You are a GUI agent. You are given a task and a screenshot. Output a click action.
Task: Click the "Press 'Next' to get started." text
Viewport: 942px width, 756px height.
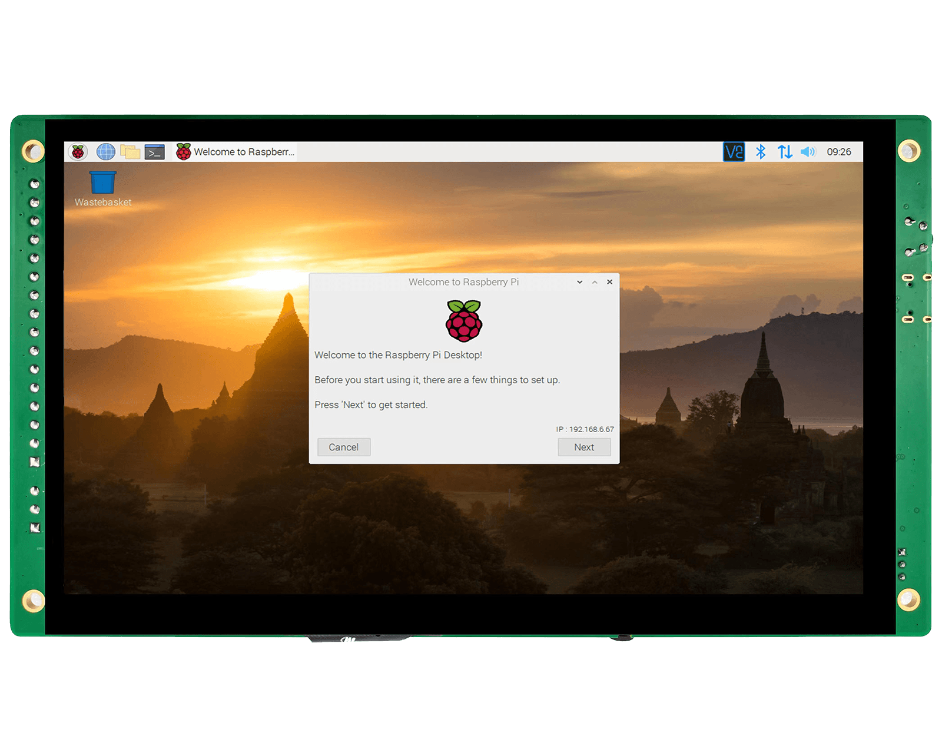(x=371, y=404)
